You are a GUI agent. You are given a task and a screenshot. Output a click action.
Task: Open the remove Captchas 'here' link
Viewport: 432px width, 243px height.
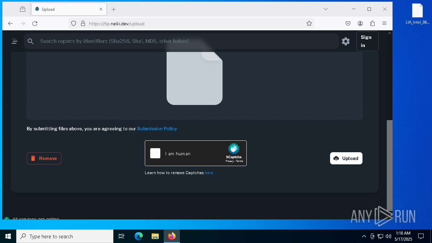(209, 173)
